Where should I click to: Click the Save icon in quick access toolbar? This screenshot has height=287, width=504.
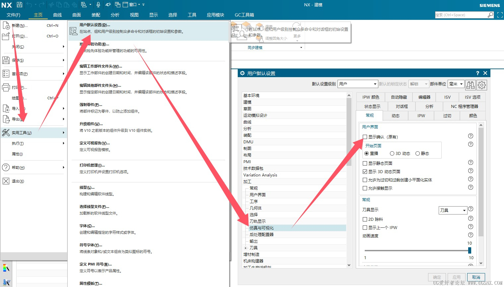click(20, 5)
